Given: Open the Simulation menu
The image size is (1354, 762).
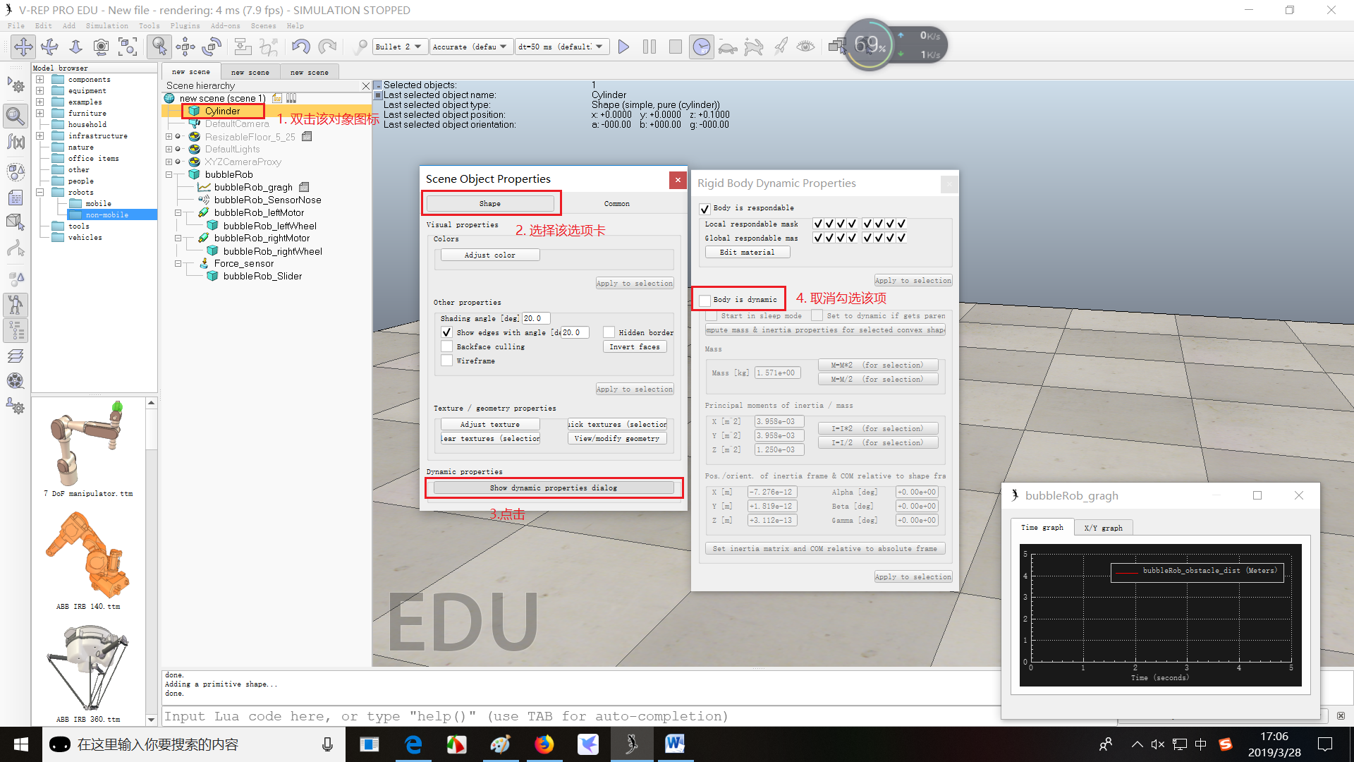Looking at the screenshot, I should [x=107, y=25].
